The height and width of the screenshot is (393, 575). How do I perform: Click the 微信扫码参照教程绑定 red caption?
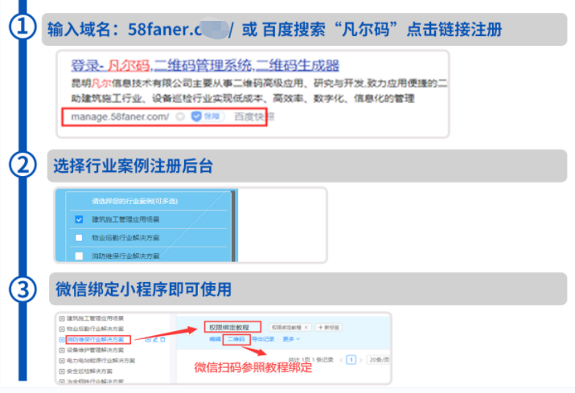[253, 368]
